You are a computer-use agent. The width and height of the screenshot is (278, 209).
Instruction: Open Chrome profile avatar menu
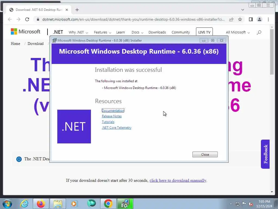coord(259,19)
